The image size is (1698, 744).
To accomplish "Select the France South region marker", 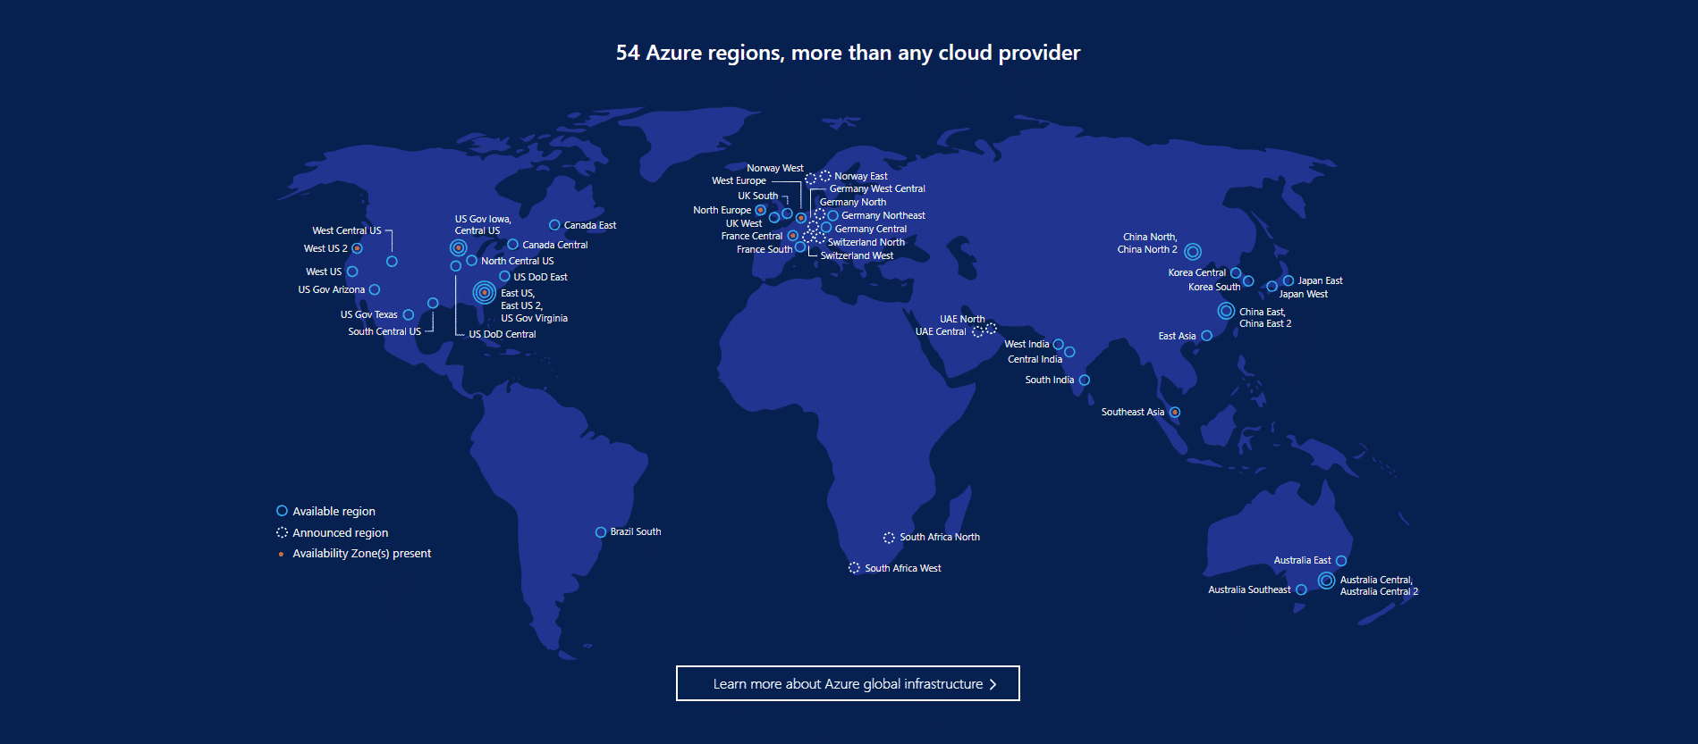I will (800, 247).
